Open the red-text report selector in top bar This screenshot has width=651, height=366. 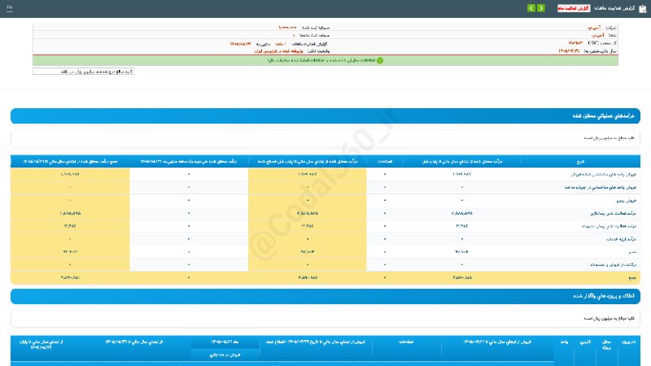(574, 8)
